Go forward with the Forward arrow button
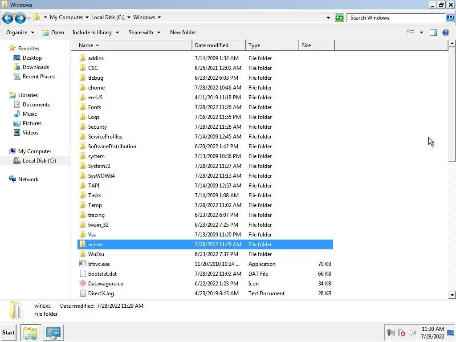Screen dimensions: 456x342 click(x=20, y=18)
